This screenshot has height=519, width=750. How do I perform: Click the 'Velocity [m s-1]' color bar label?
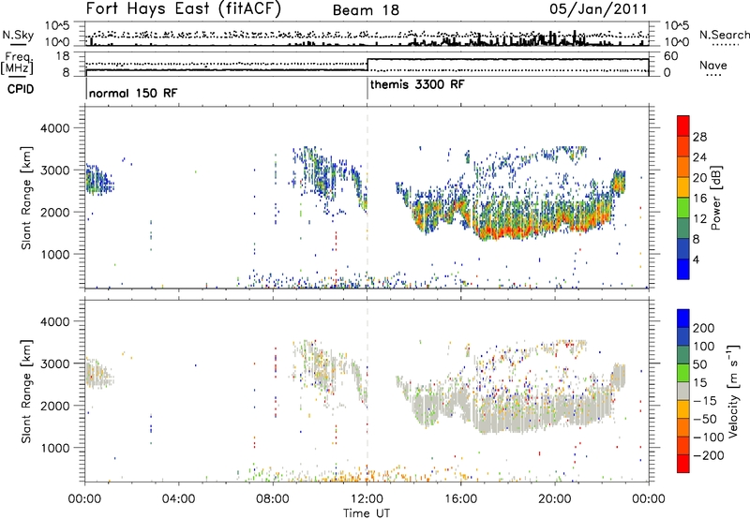click(x=732, y=391)
